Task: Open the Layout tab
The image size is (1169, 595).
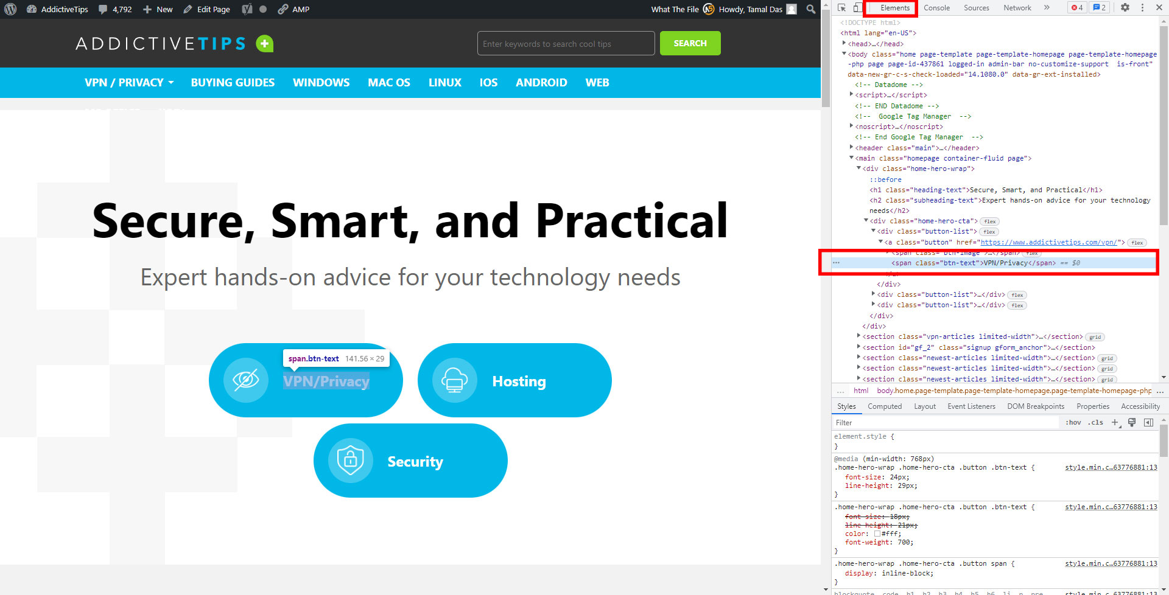Action: [924, 406]
